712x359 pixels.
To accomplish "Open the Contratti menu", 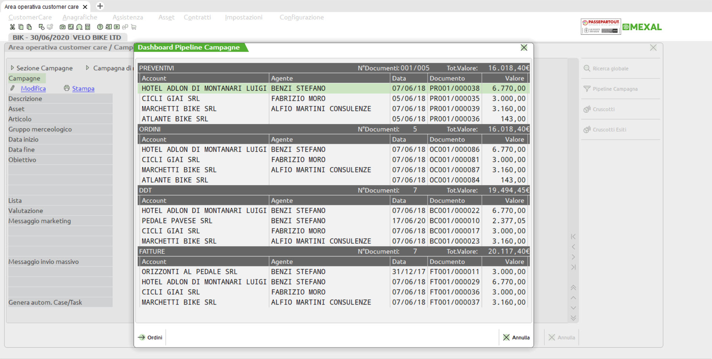I will (197, 17).
